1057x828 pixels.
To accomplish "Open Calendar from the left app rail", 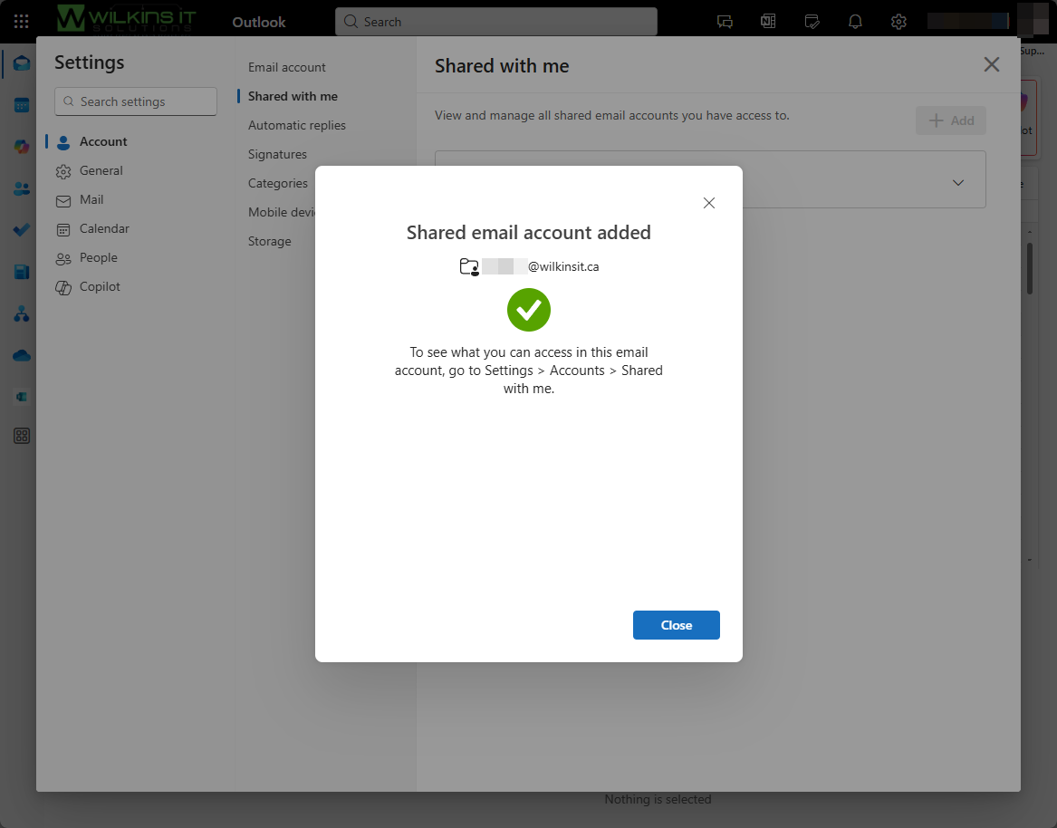I will 22,105.
